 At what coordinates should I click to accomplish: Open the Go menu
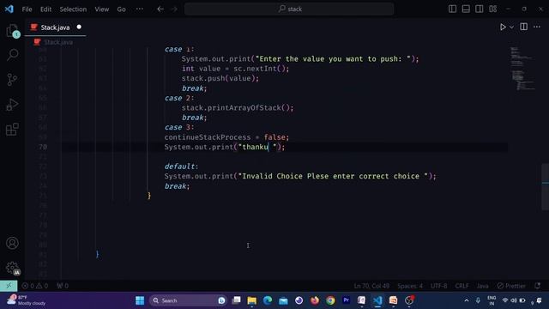pos(121,9)
